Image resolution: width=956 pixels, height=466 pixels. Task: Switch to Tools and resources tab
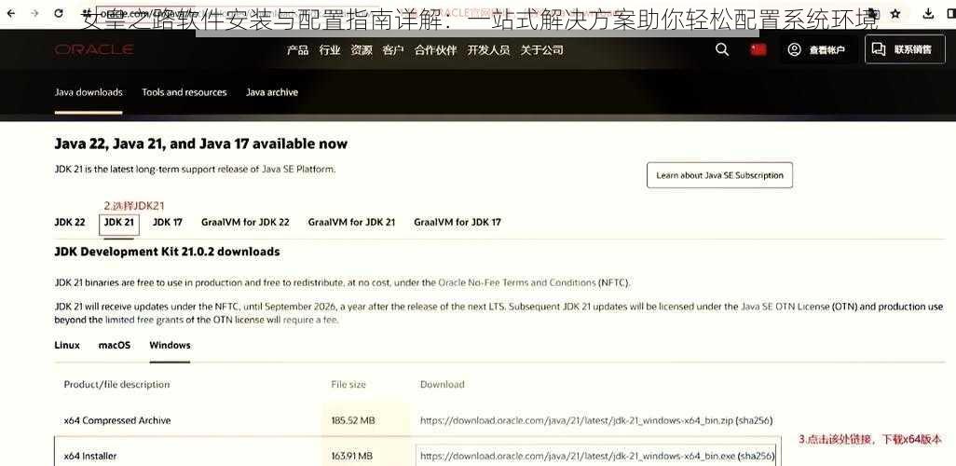point(184,92)
